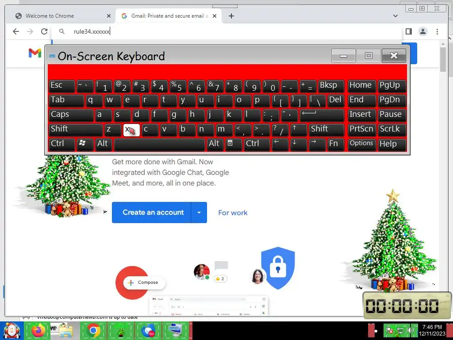Reload the page in Chrome
The height and width of the screenshot is (340, 453).
[44, 31]
